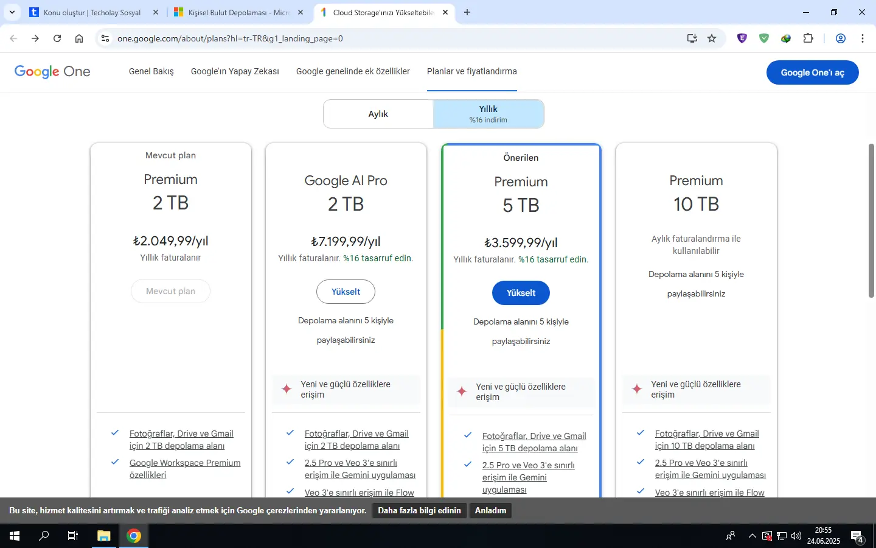Open the Flow link under Premium 10 TB
This screenshot has height=548, width=876.
click(x=710, y=493)
